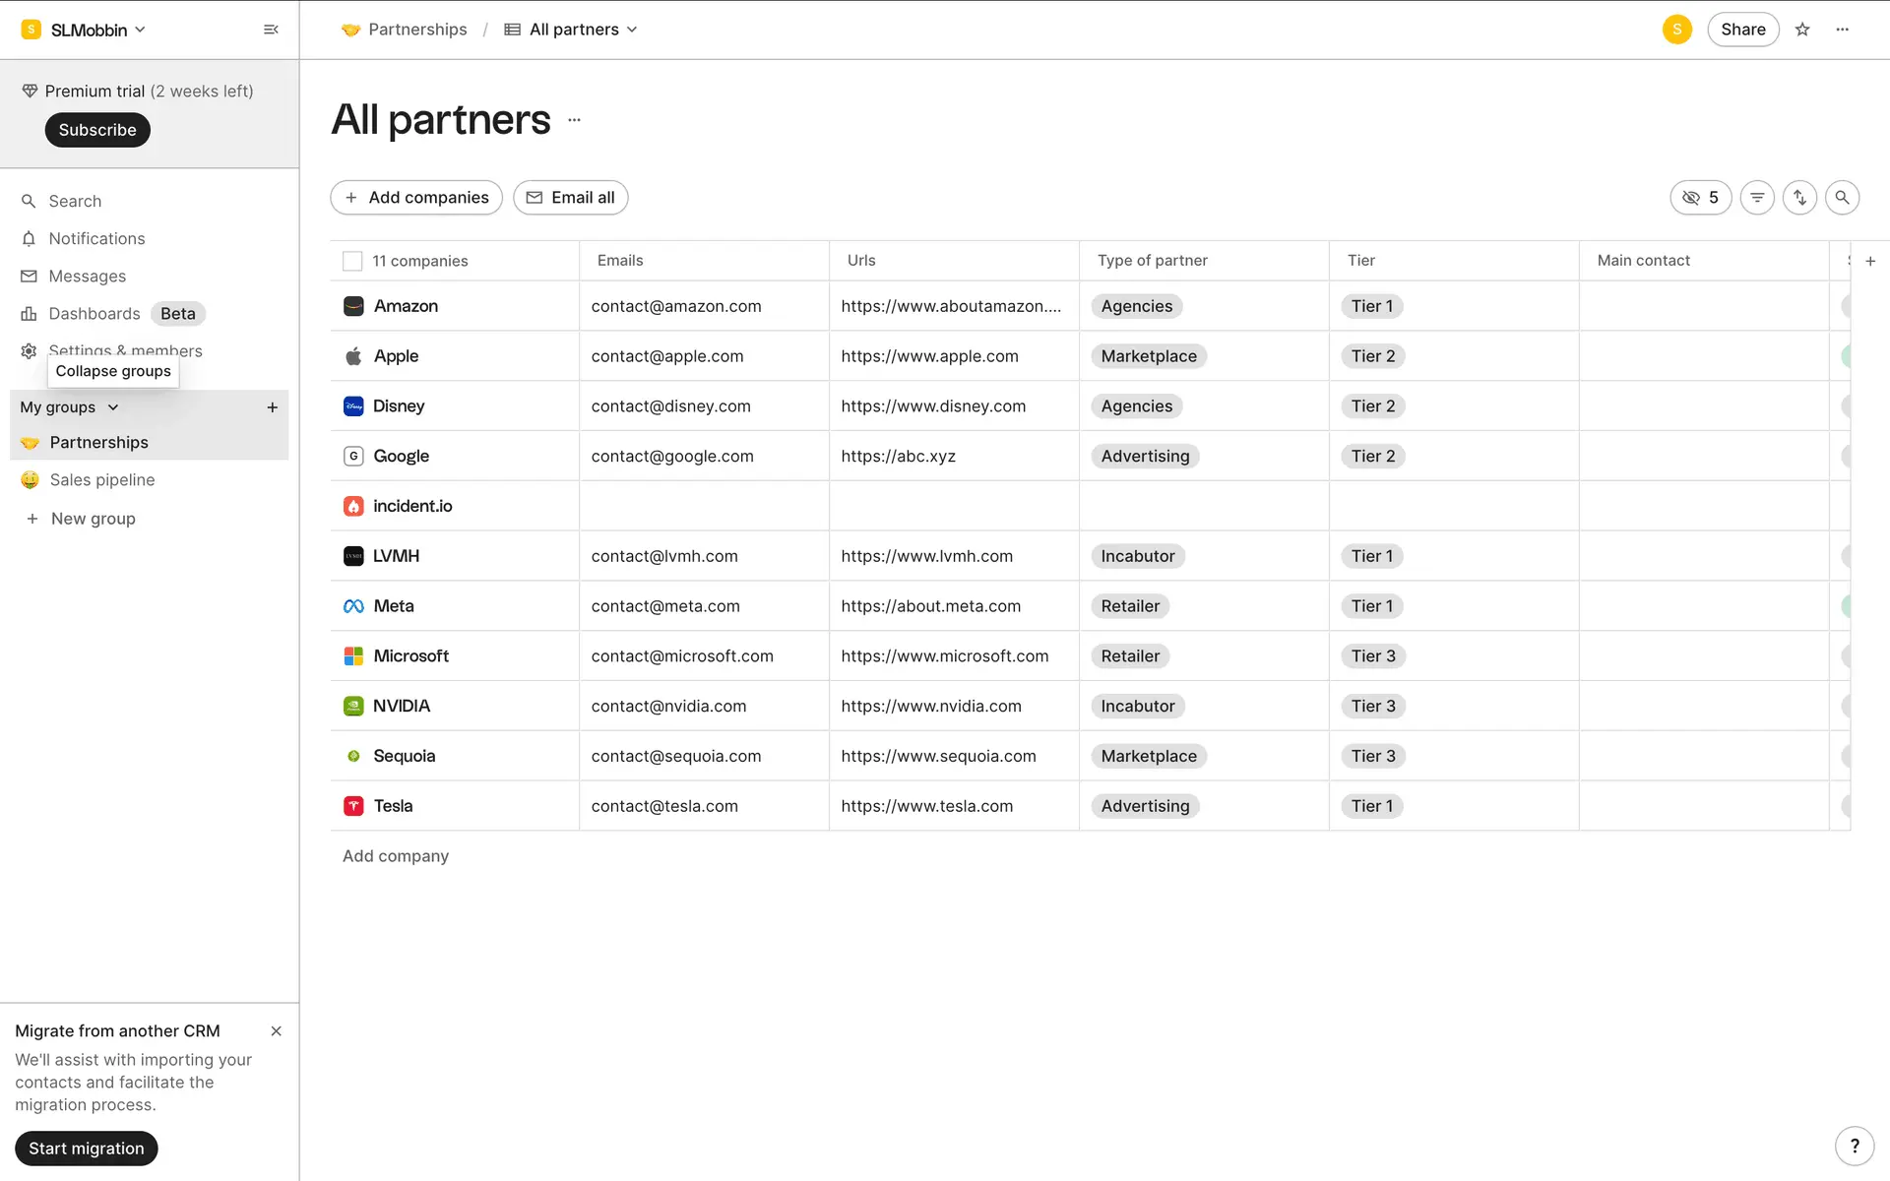Open the help question mark button
The width and height of the screenshot is (1890, 1181).
[x=1855, y=1146]
